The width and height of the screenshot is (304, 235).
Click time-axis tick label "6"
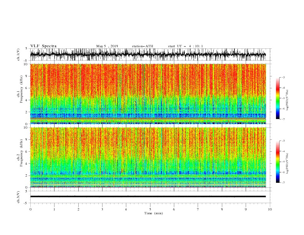174,209
